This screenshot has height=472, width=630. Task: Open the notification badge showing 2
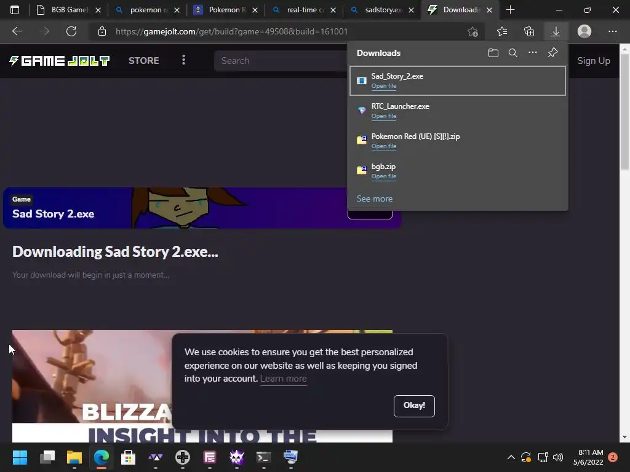(x=613, y=457)
